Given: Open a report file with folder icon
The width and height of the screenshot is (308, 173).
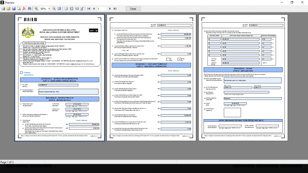Looking at the screenshot, I should pyautogui.click(x=8, y=8).
